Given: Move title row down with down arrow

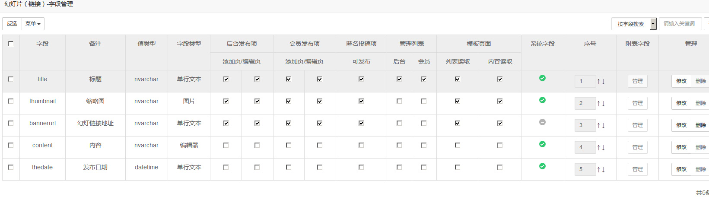Looking at the screenshot, I should (x=603, y=81).
